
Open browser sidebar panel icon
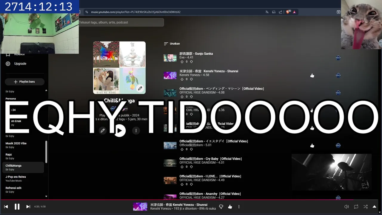pos(338,12)
